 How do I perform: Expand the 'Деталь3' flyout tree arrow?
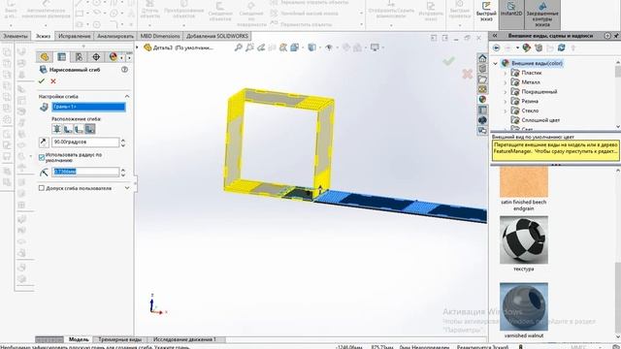pyautogui.click(x=138, y=48)
